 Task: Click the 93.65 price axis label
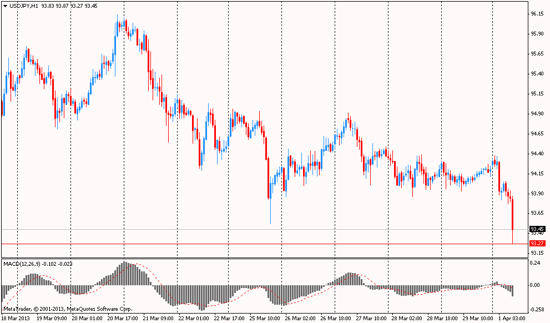click(537, 213)
